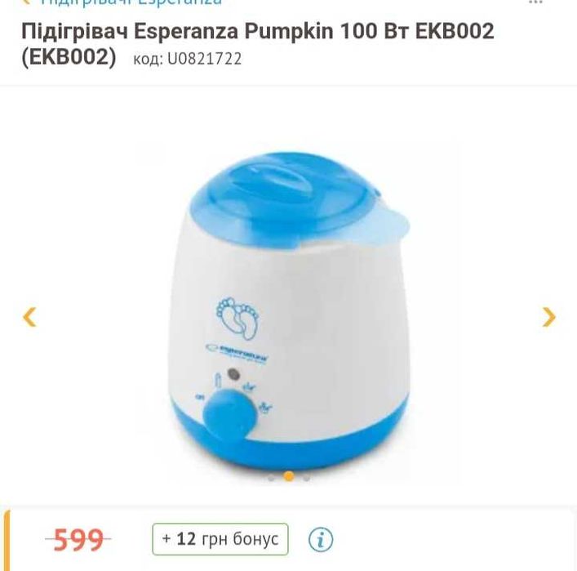Viewport: 577px width, 571px height.
Task: Select the third carousel dot indicator
Action: point(306,478)
